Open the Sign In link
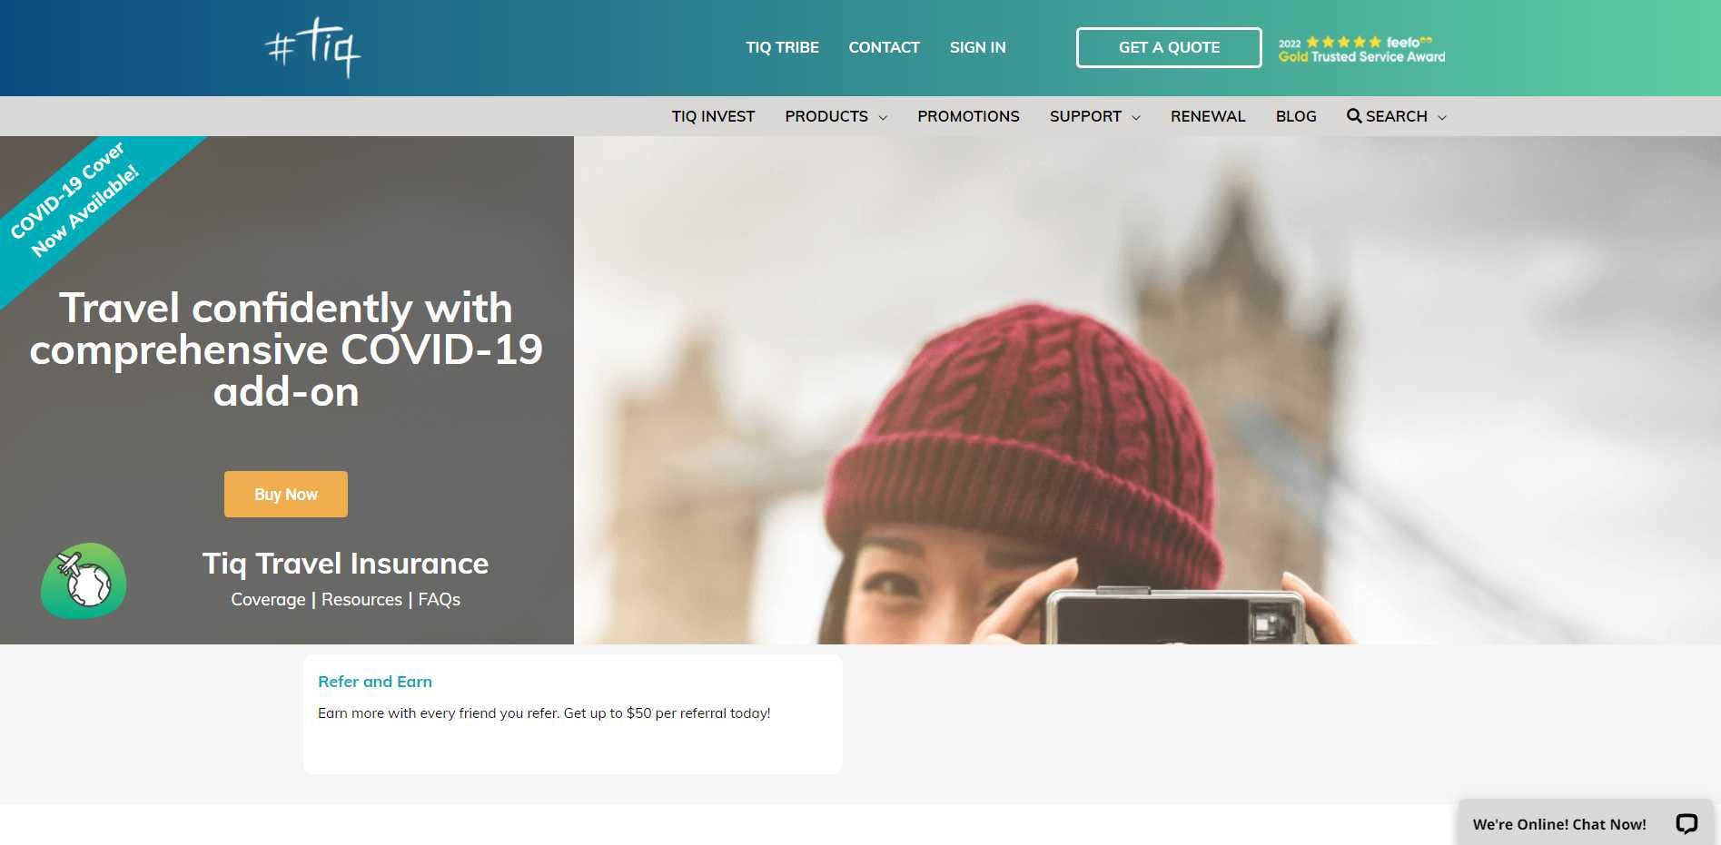 (x=977, y=47)
